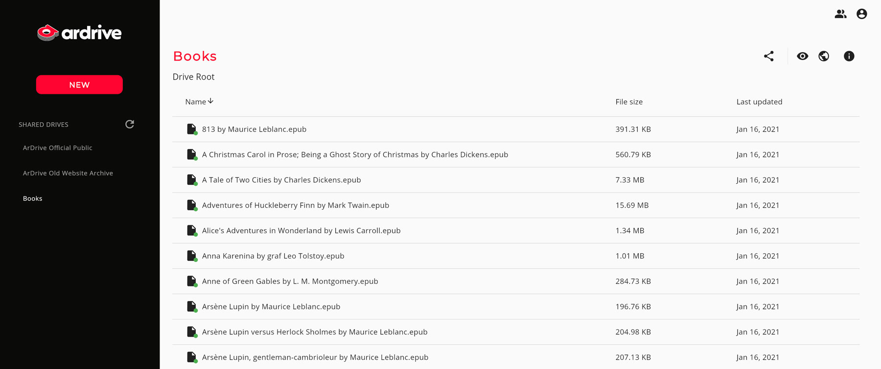Image resolution: width=881 pixels, height=369 pixels.
Task: Open Alice's Adventures in Wonderland epub
Action: 301,230
